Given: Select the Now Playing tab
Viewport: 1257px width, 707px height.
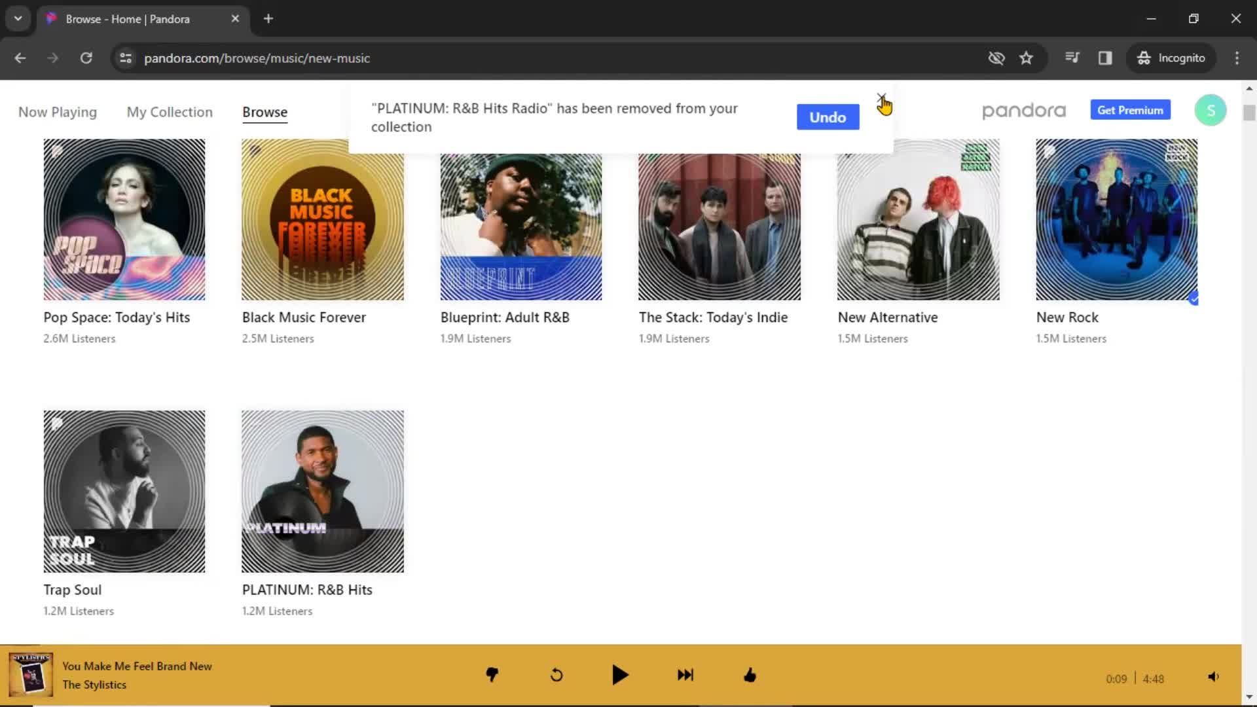Looking at the screenshot, I should (x=57, y=111).
